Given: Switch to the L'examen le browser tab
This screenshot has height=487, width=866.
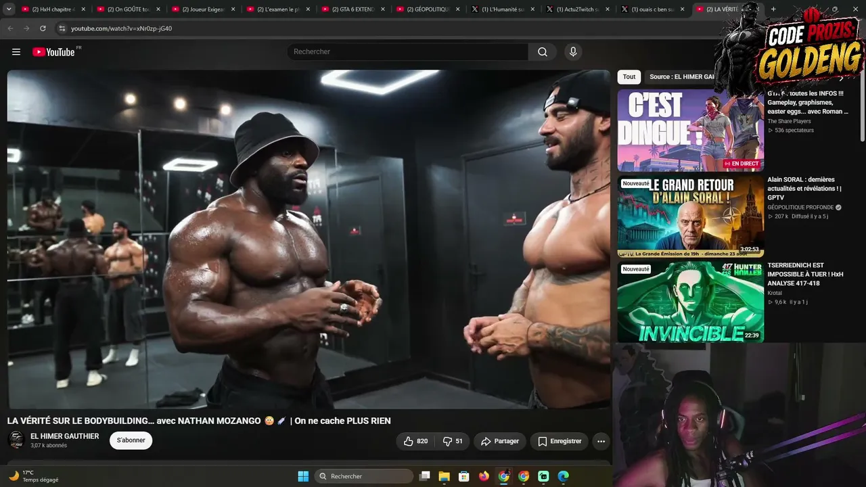Looking at the screenshot, I should click(278, 9).
